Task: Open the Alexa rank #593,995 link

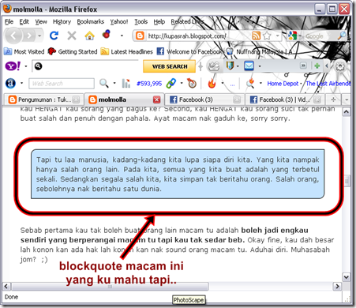Action: point(149,84)
